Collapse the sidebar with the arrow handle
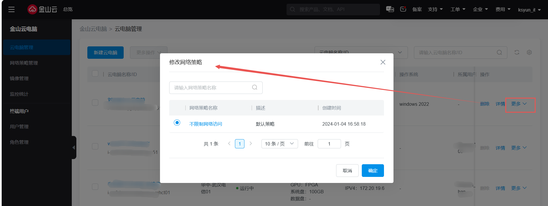The width and height of the screenshot is (548, 206). [x=74, y=148]
